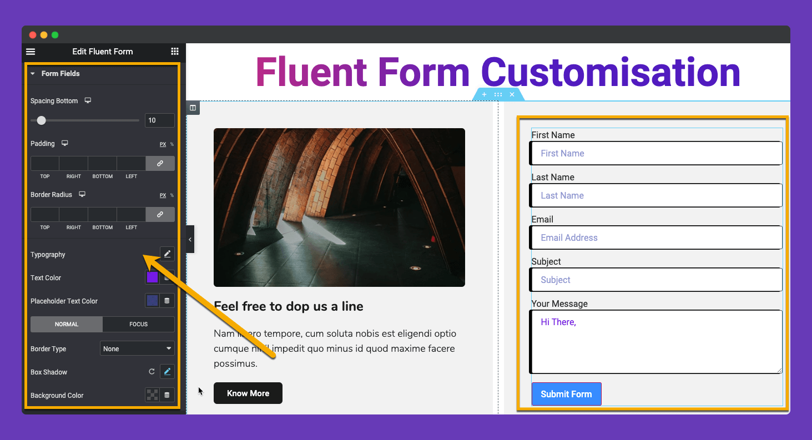
Task: Delete the section with the X icon
Action: click(x=512, y=95)
